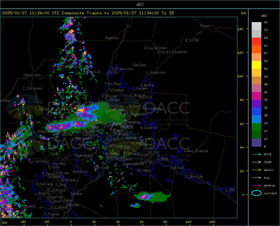Click the Anchoris place label
This screenshot has height=226, width=280.
80,172
